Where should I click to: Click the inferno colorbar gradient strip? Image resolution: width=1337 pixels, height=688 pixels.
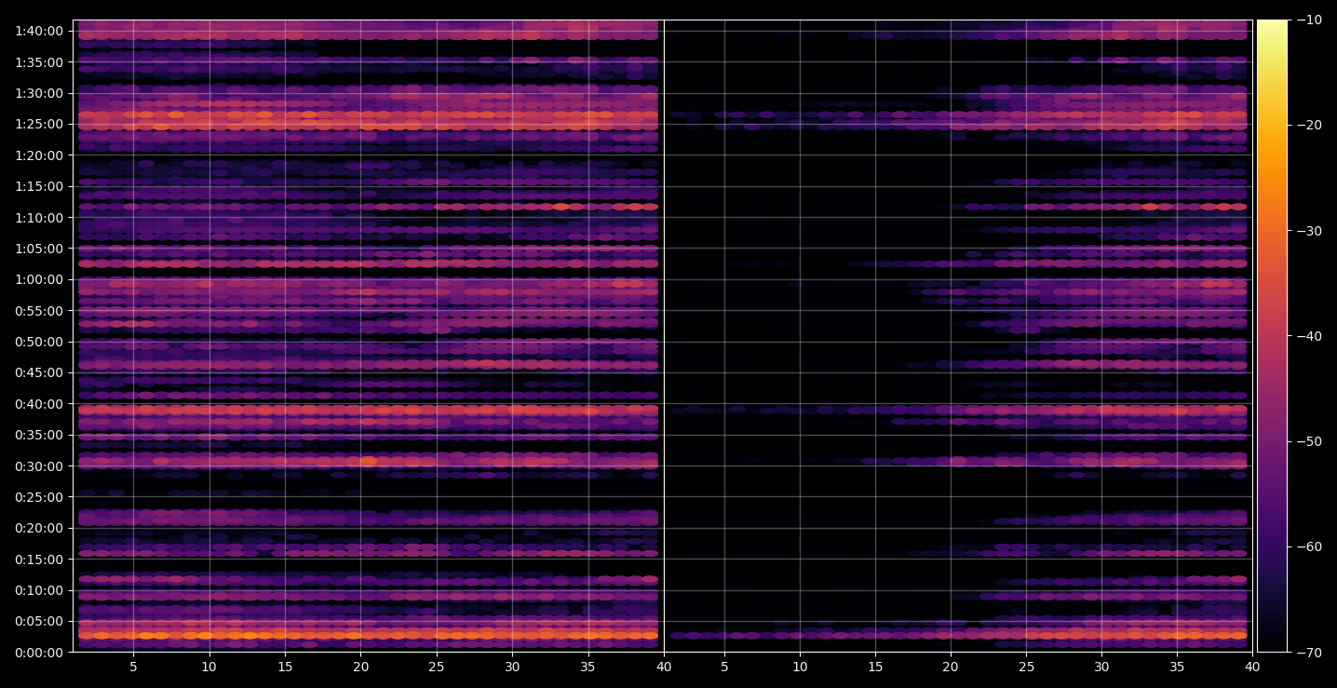(x=1272, y=336)
